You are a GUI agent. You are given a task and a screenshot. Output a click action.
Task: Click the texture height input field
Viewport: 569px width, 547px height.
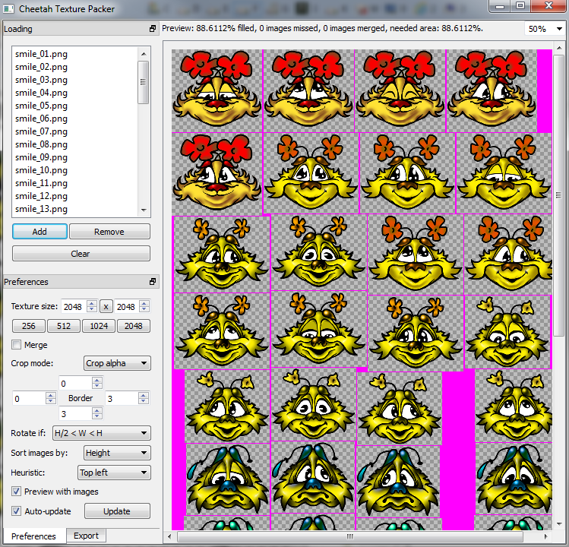click(127, 307)
